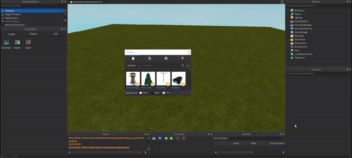The height and width of the screenshot is (158, 352).
Task: Select AlignPosition in Advanced Objects list
Action: pos(32,18)
